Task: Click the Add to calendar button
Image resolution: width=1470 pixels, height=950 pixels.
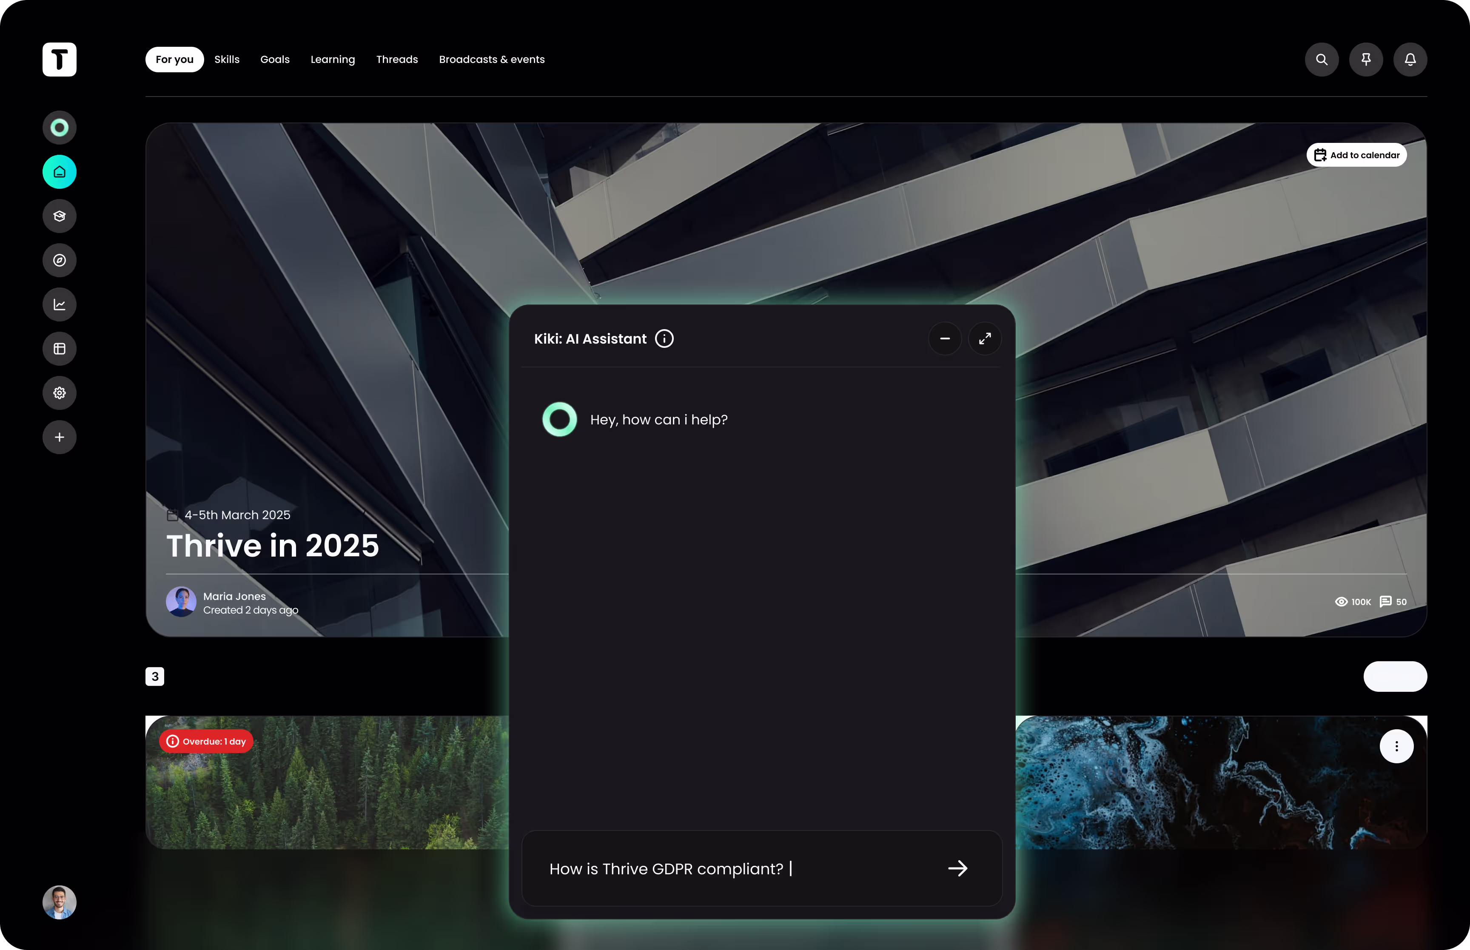Action: (x=1356, y=155)
